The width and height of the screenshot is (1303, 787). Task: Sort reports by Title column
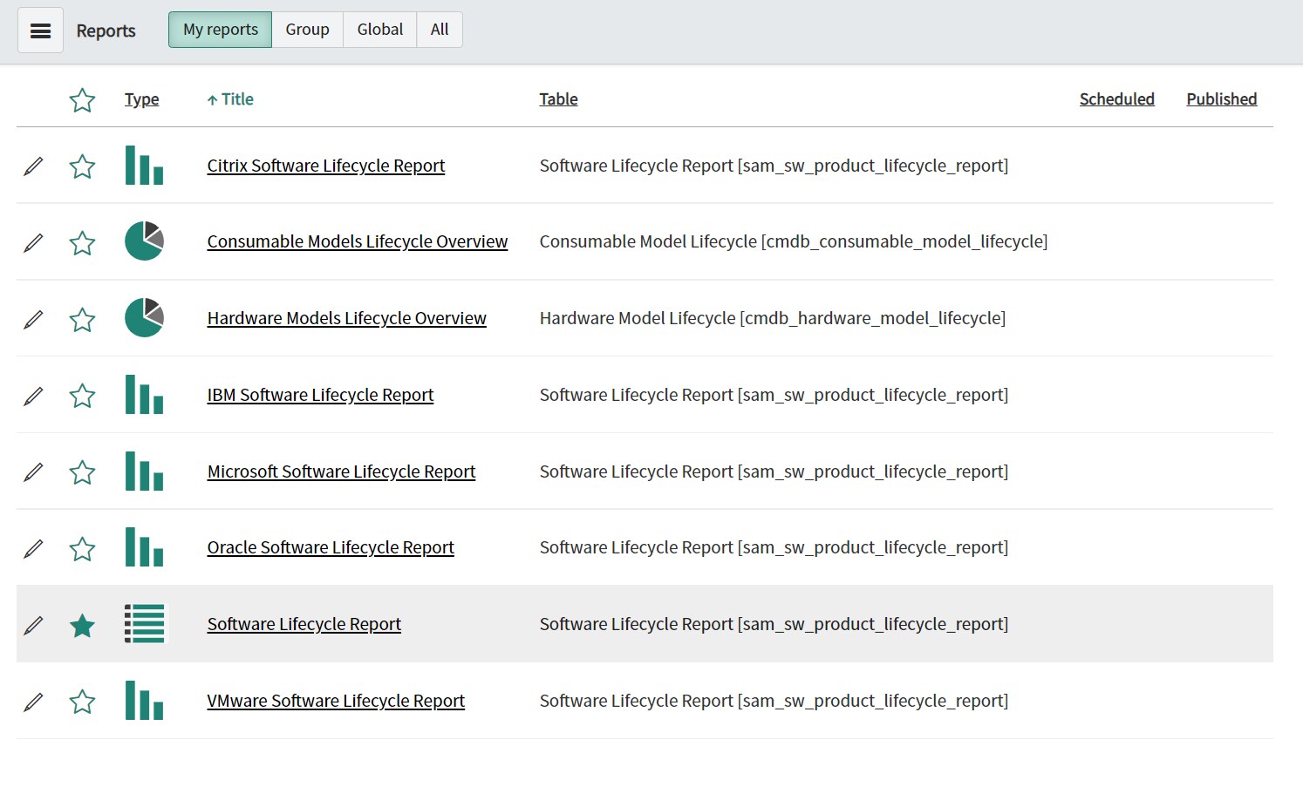coord(236,99)
